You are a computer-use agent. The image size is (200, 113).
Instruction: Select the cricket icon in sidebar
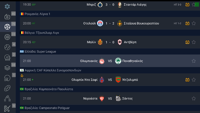coord(7,108)
